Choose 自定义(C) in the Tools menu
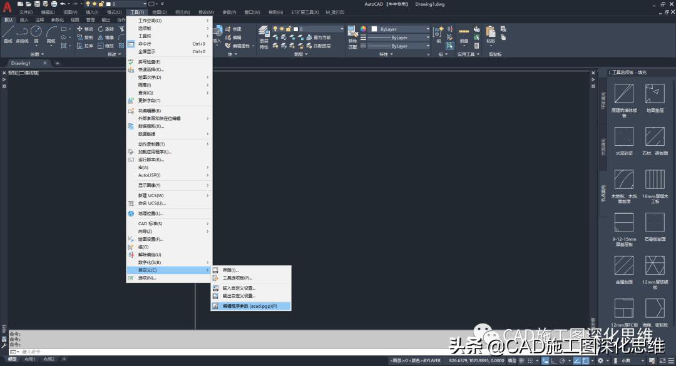 click(170, 270)
